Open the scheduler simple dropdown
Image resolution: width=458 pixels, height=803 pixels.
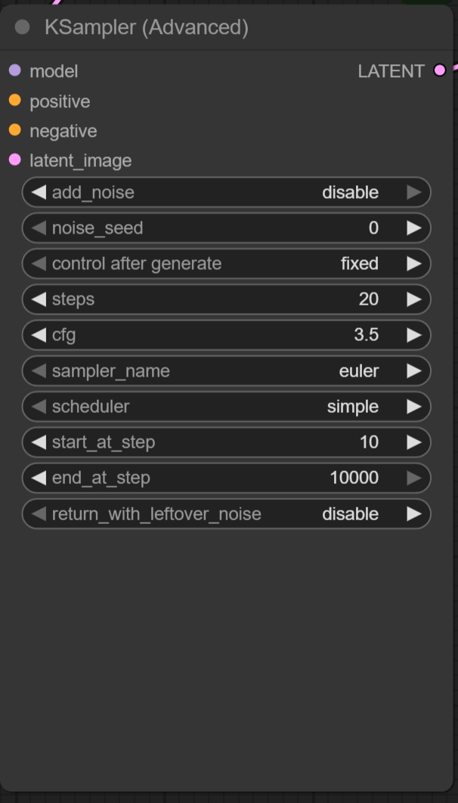pyautogui.click(x=227, y=407)
